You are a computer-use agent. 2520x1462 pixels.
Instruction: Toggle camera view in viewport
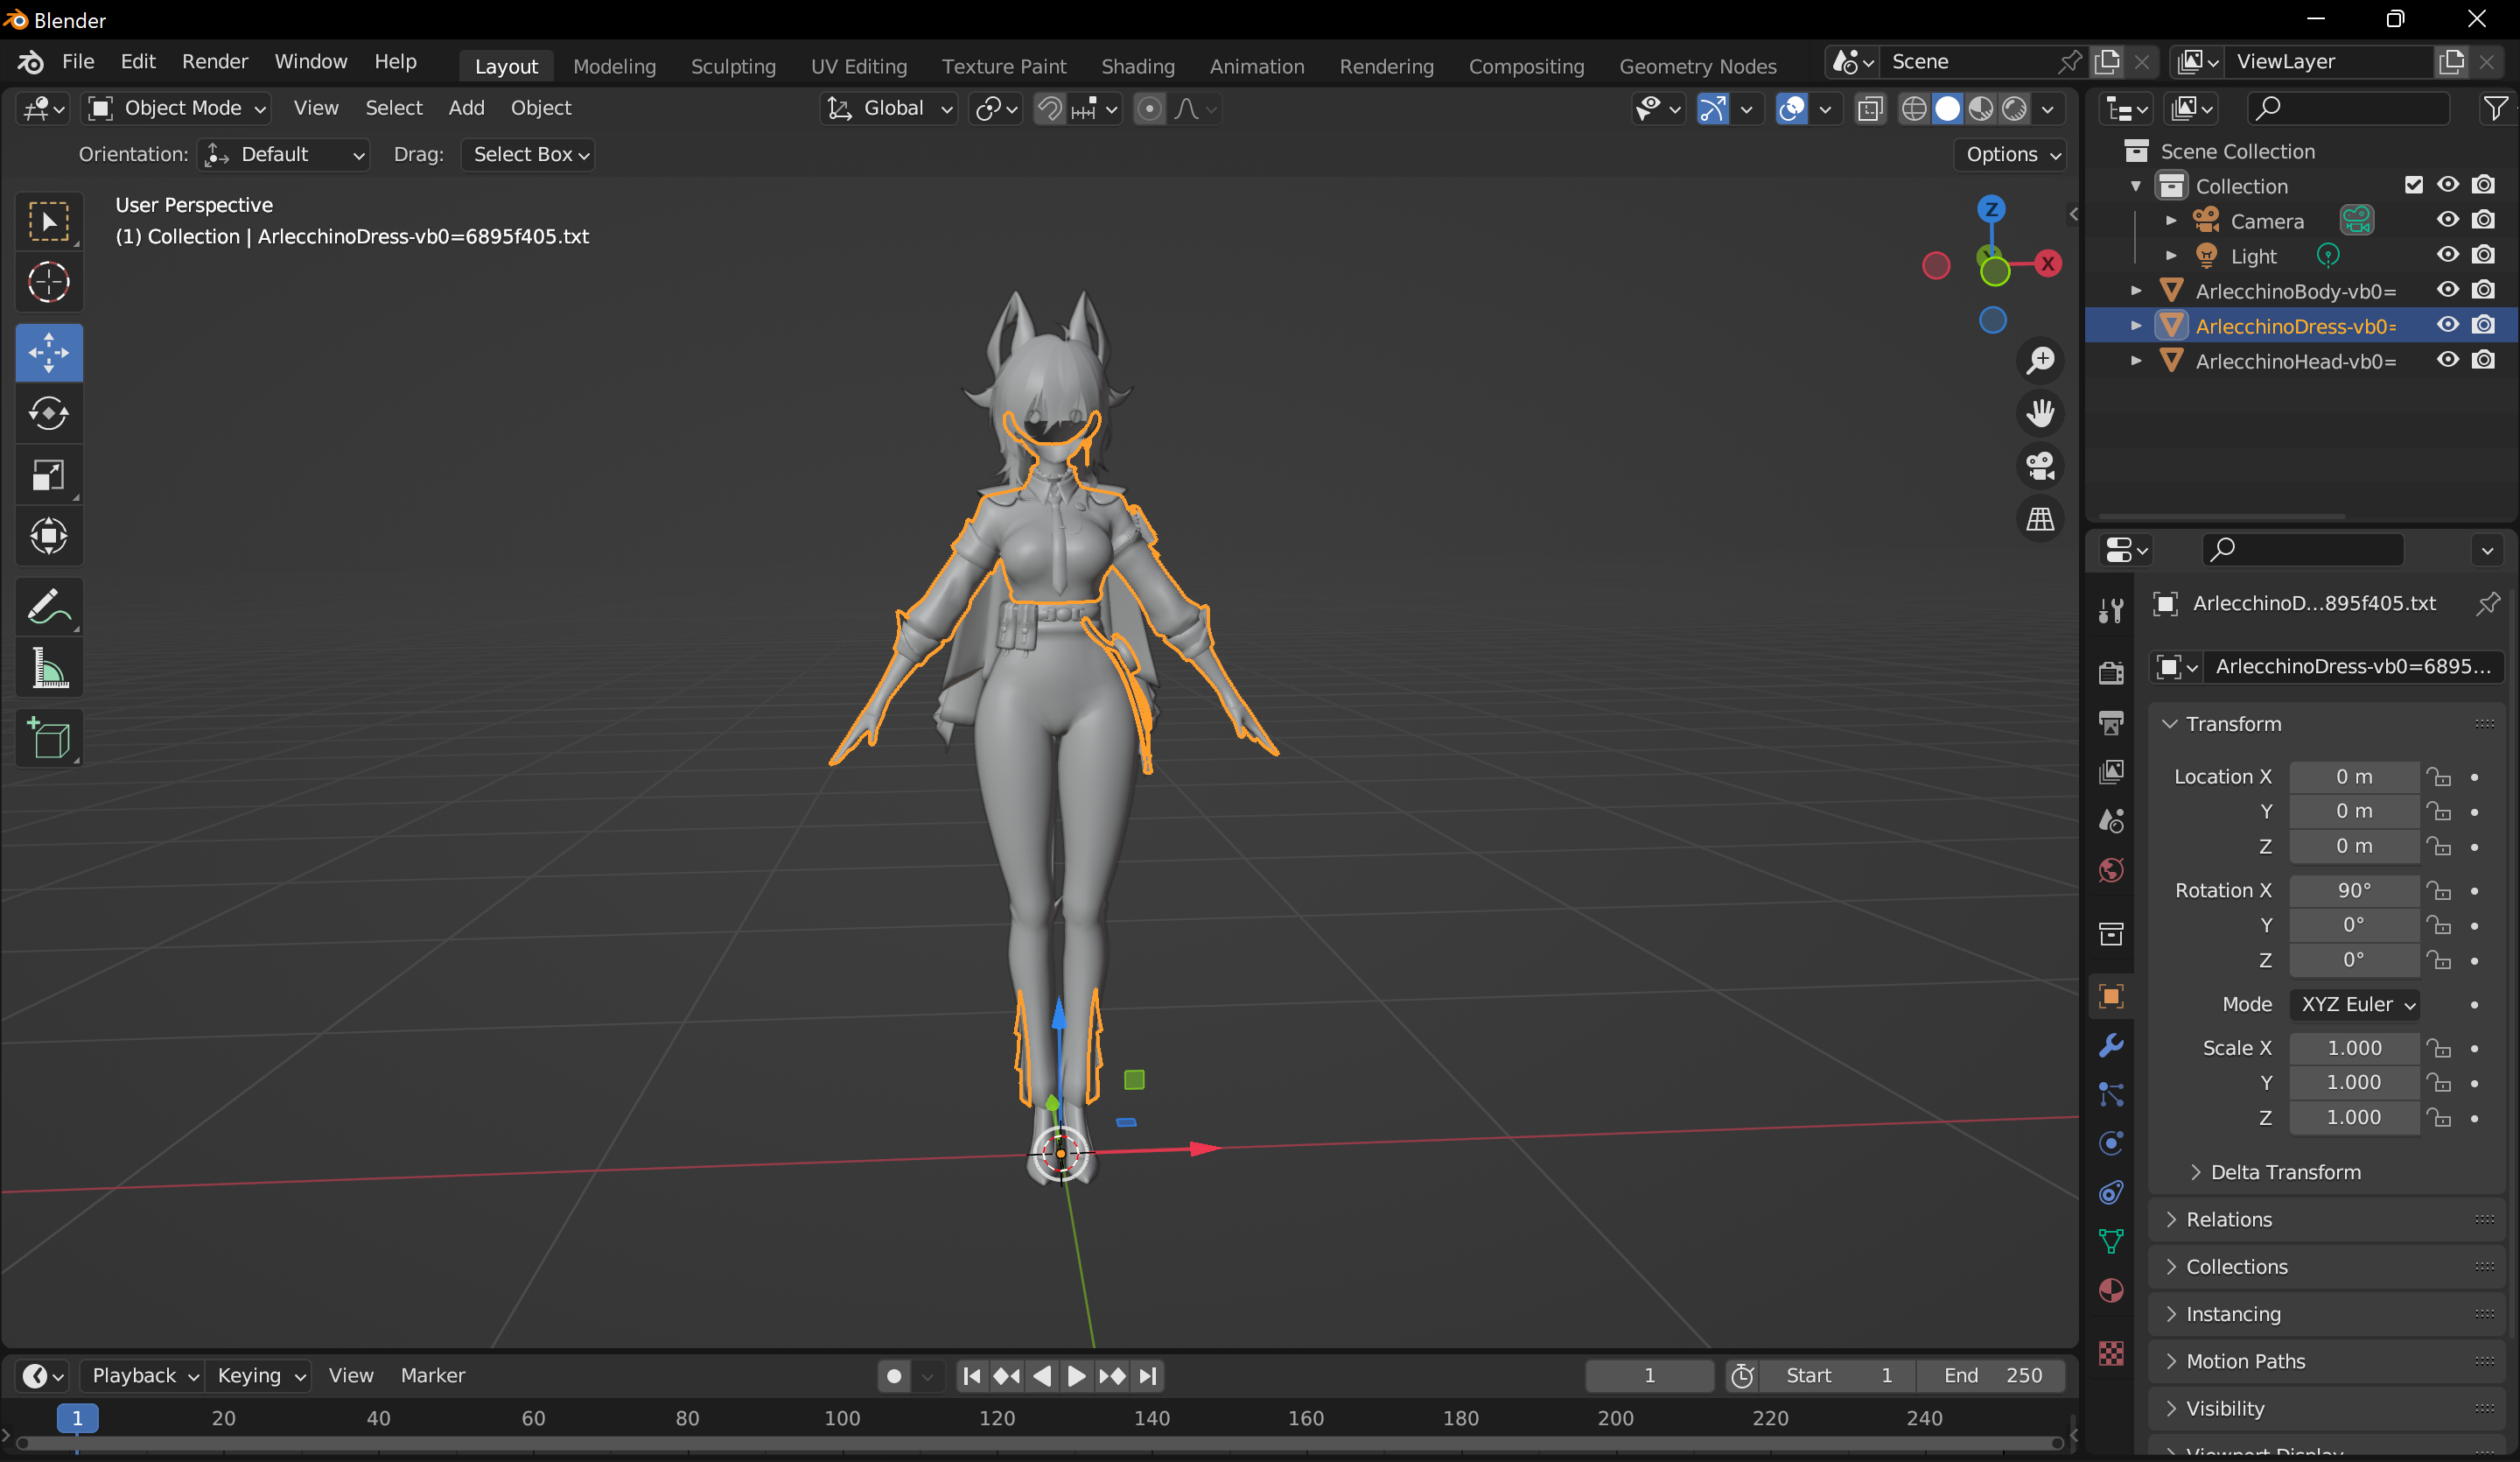[x=2040, y=466]
